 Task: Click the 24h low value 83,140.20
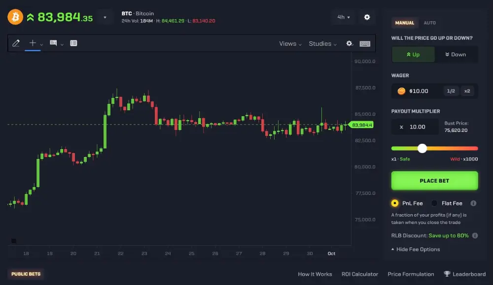[204, 21]
